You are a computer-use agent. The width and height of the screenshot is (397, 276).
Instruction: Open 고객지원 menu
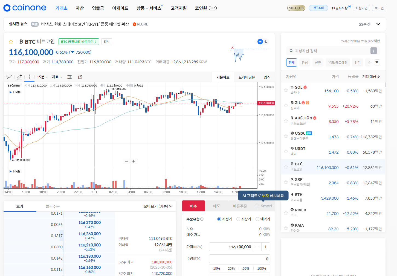point(179,8)
